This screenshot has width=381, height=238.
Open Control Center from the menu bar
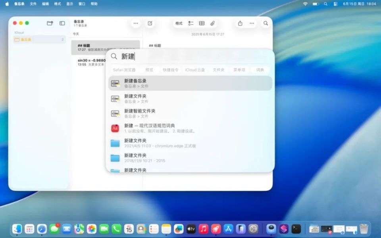click(336, 4)
